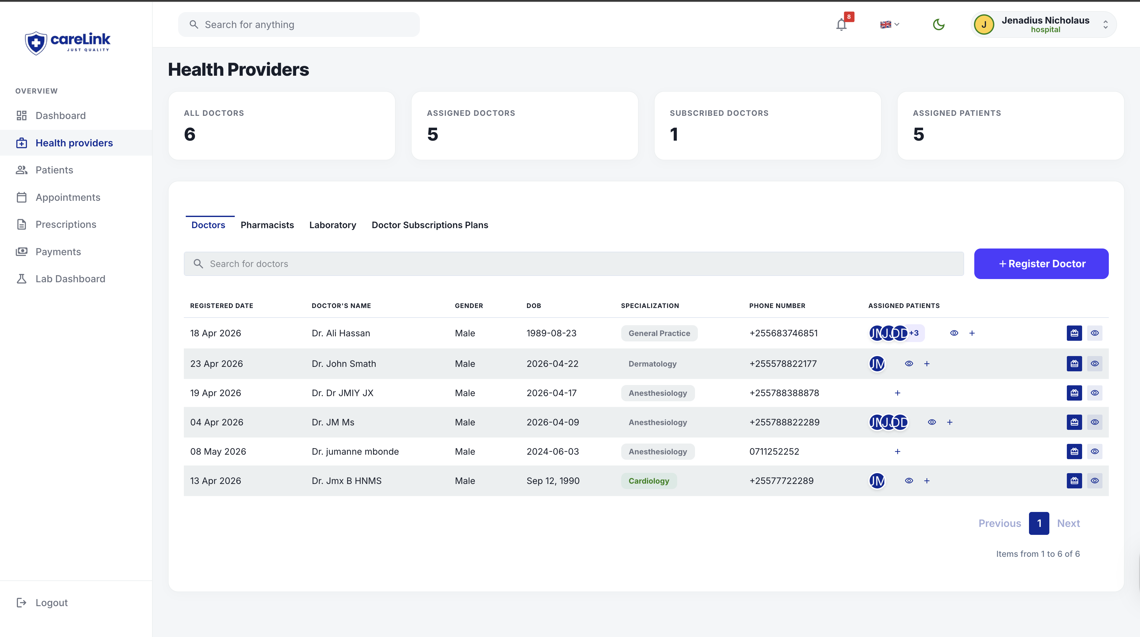Click the Subscribed Doctors stat card

(768, 126)
